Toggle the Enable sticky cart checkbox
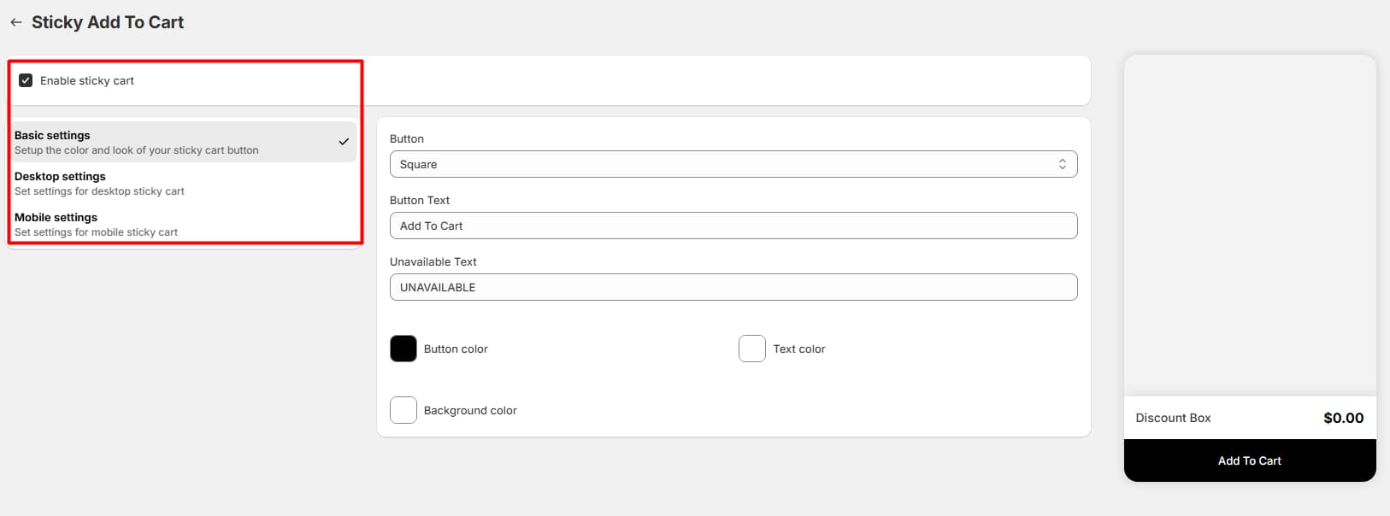 (x=26, y=80)
